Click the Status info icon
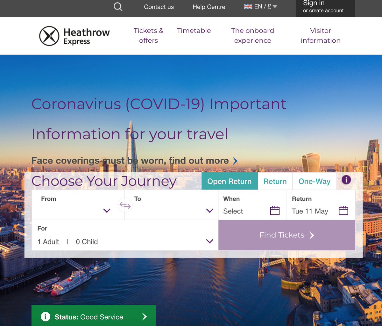Viewport: 382px width, 326px height. (x=46, y=316)
